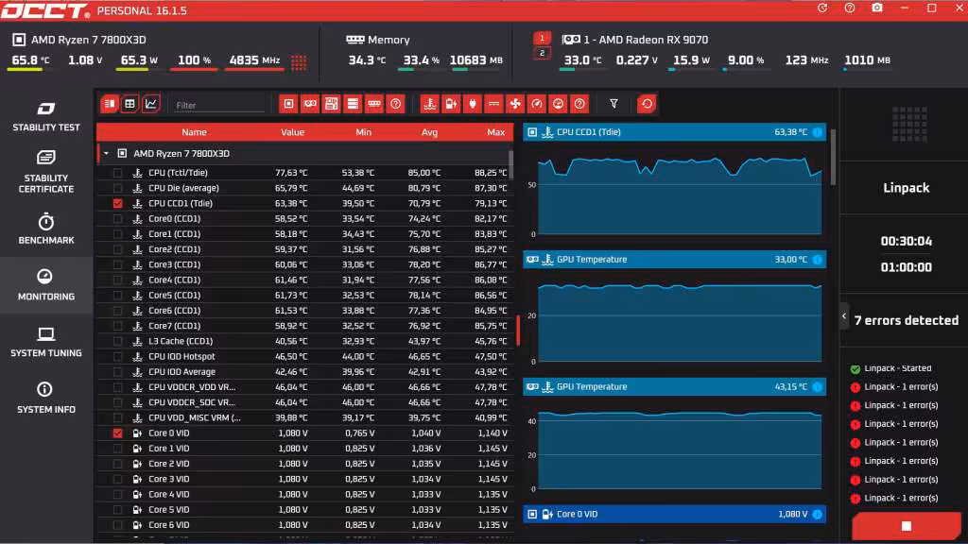Image resolution: width=968 pixels, height=544 pixels.
Task: Reset min/avg/max sensor statistics
Action: (647, 104)
